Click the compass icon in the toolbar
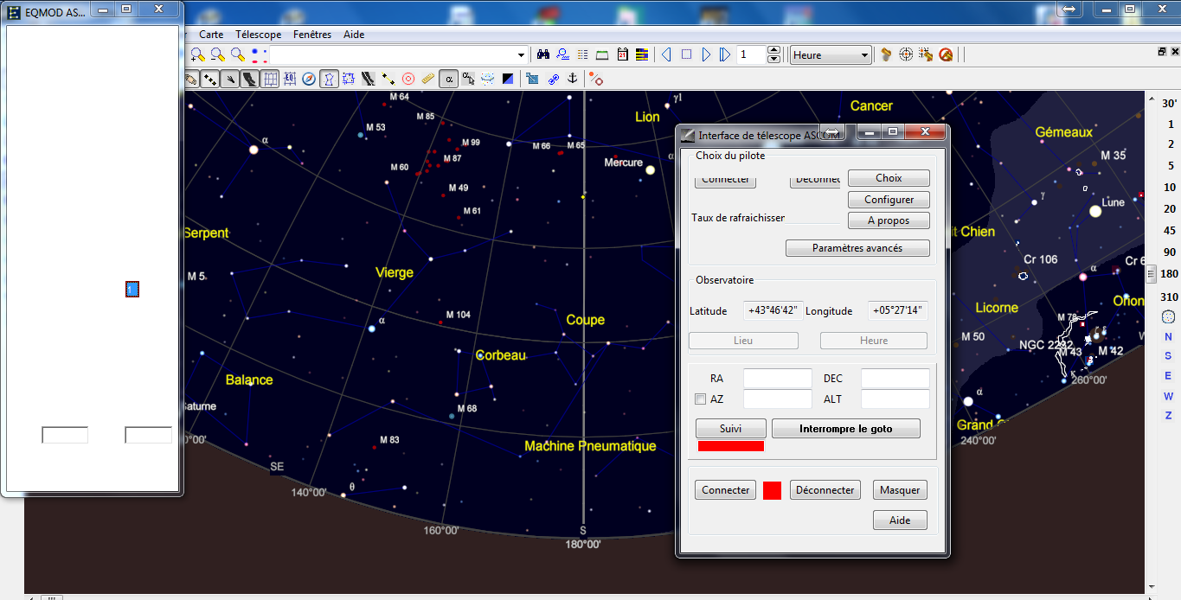The image size is (1181, 600). [x=309, y=79]
